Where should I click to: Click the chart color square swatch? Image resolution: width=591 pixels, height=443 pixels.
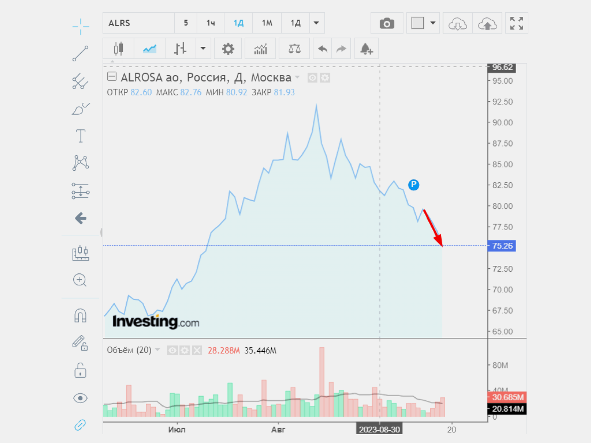(417, 23)
